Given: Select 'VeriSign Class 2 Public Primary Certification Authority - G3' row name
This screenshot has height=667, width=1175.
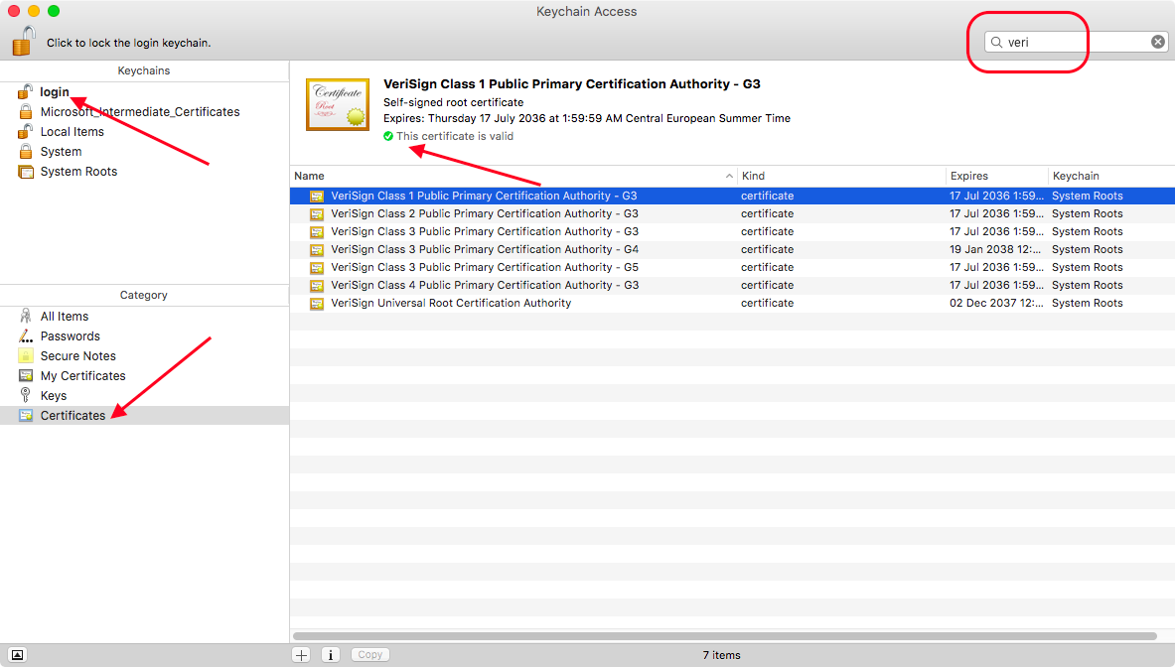Looking at the screenshot, I should tap(485, 214).
